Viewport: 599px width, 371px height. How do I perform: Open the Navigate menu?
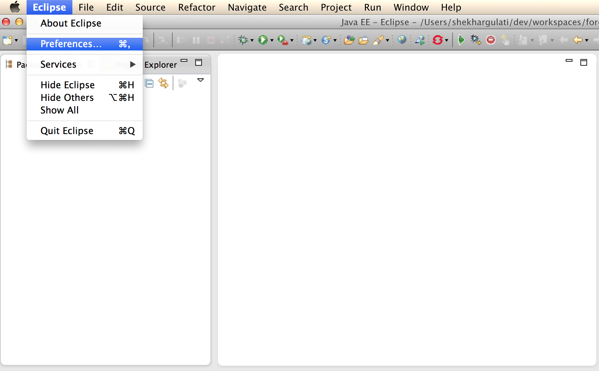pos(247,7)
